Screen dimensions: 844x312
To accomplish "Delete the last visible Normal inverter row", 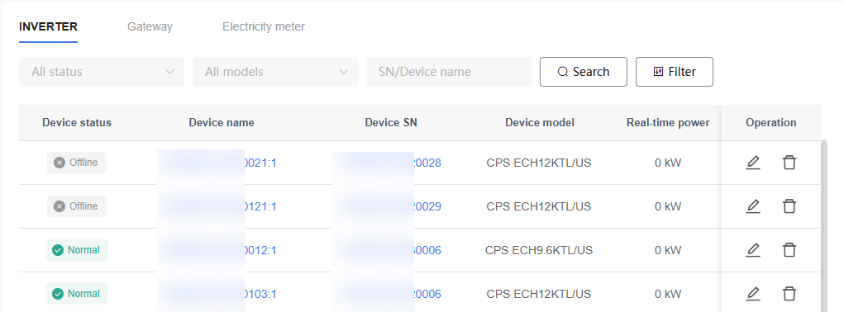I will coord(789,294).
